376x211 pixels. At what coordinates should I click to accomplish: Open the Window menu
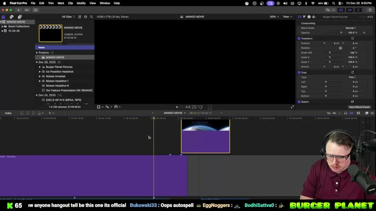point(105,3)
